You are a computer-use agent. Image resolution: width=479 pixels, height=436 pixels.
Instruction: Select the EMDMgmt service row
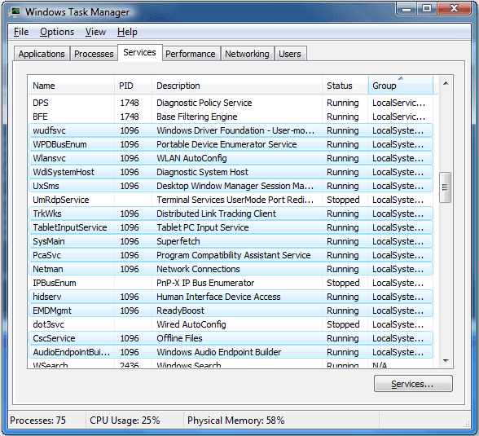coord(231,310)
